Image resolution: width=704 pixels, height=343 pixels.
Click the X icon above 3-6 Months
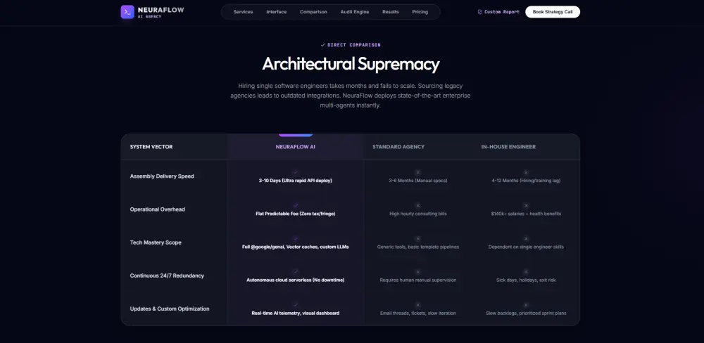coord(418,172)
